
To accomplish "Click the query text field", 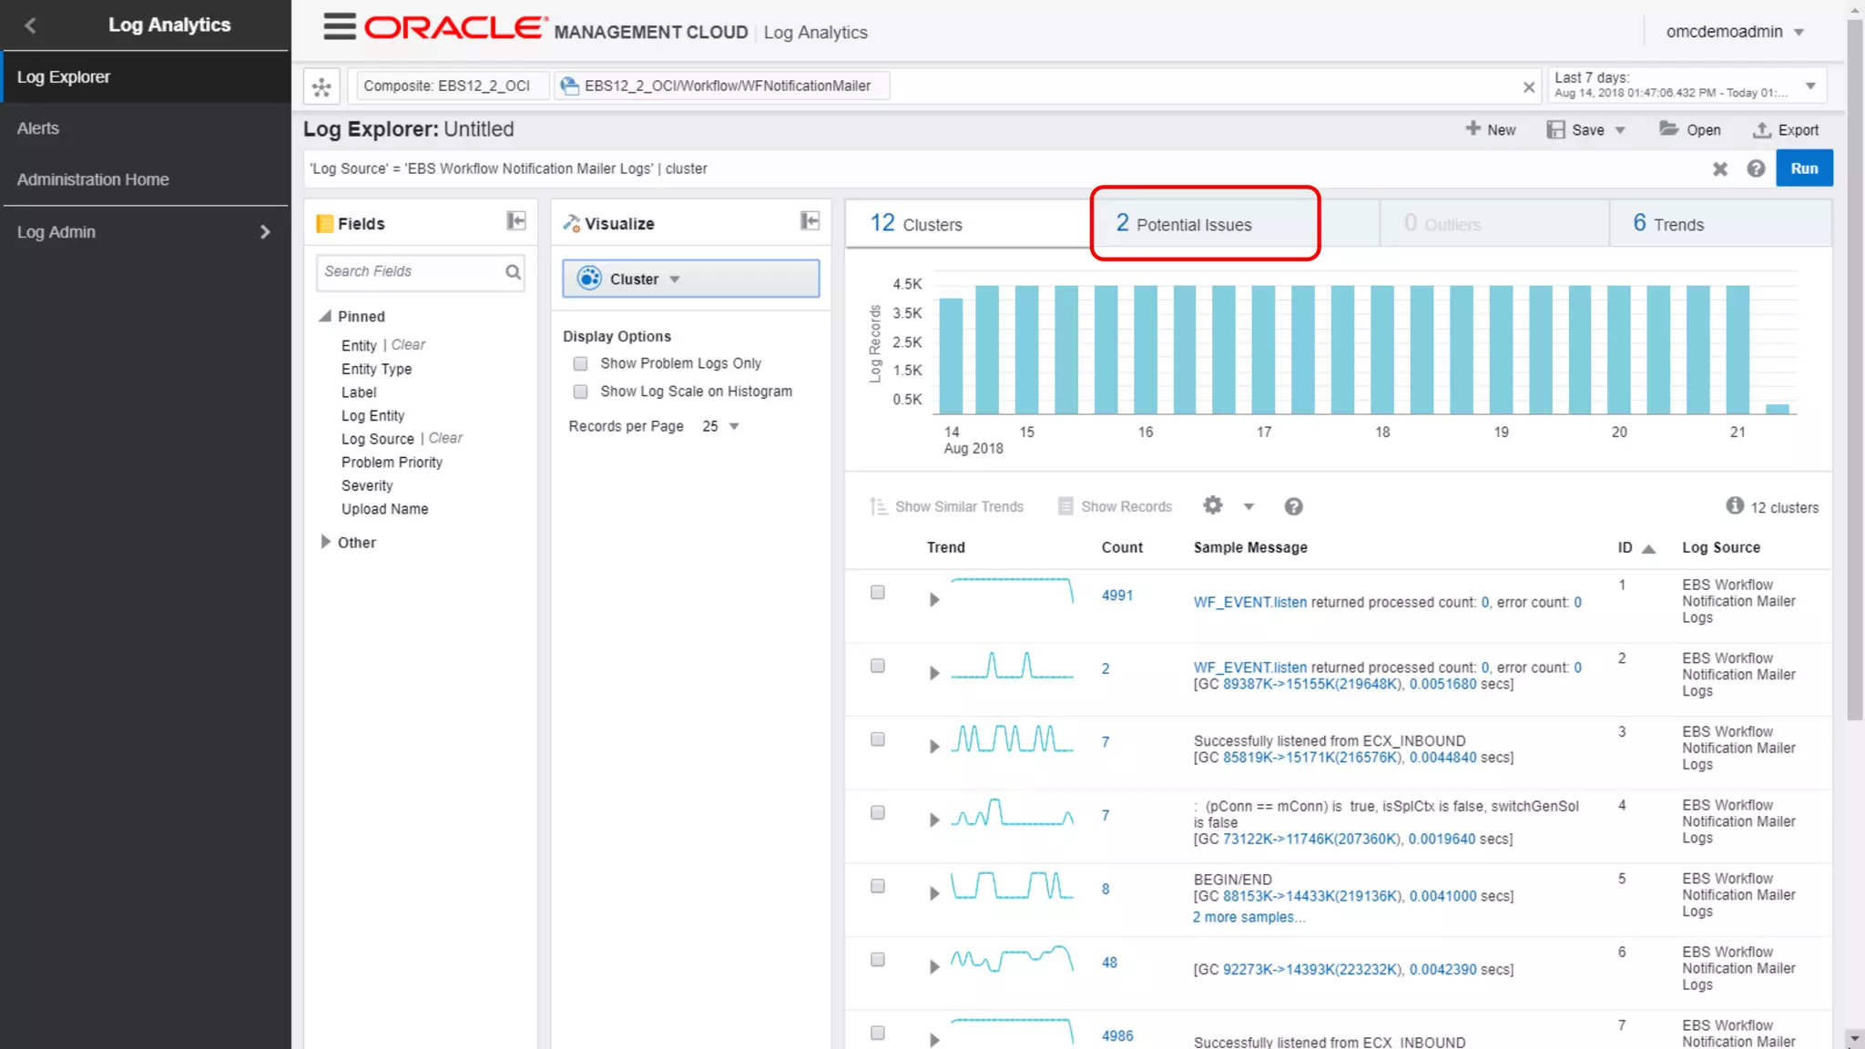I will point(1002,168).
